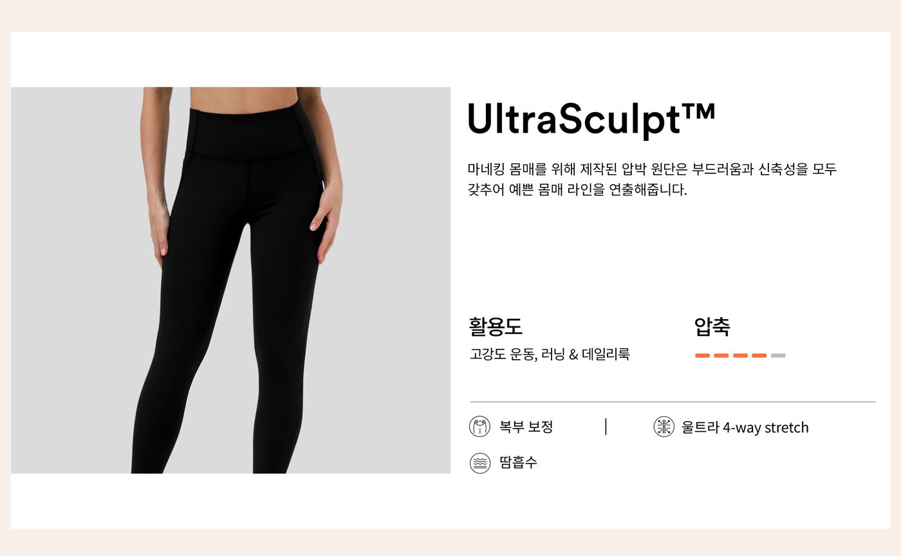Screen dimensions: 901x556
Task: Click the first orange compression level bar
Action: click(702, 355)
